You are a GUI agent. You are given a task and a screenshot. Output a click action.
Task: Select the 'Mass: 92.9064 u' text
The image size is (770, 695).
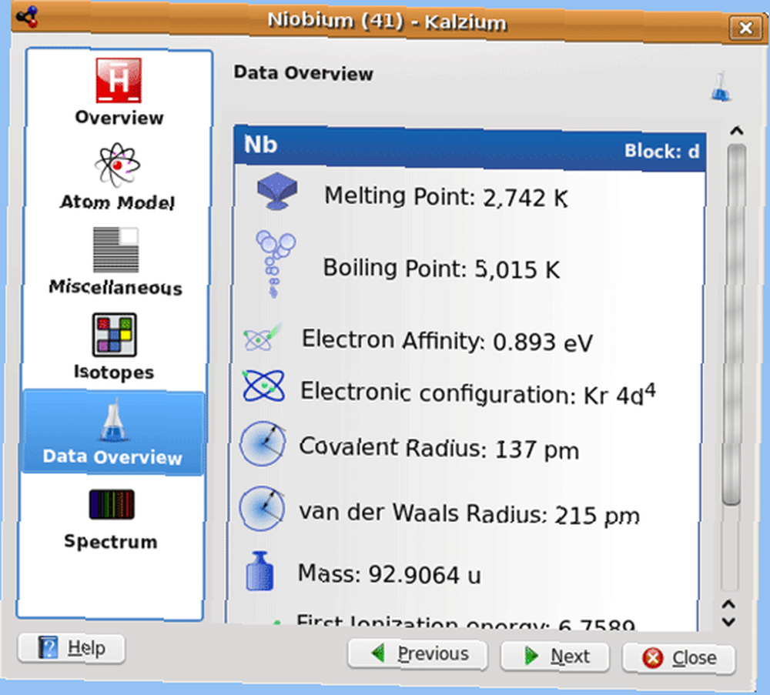click(390, 573)
